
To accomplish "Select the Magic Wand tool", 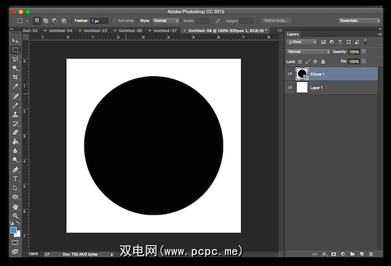I will coord(15,68).
